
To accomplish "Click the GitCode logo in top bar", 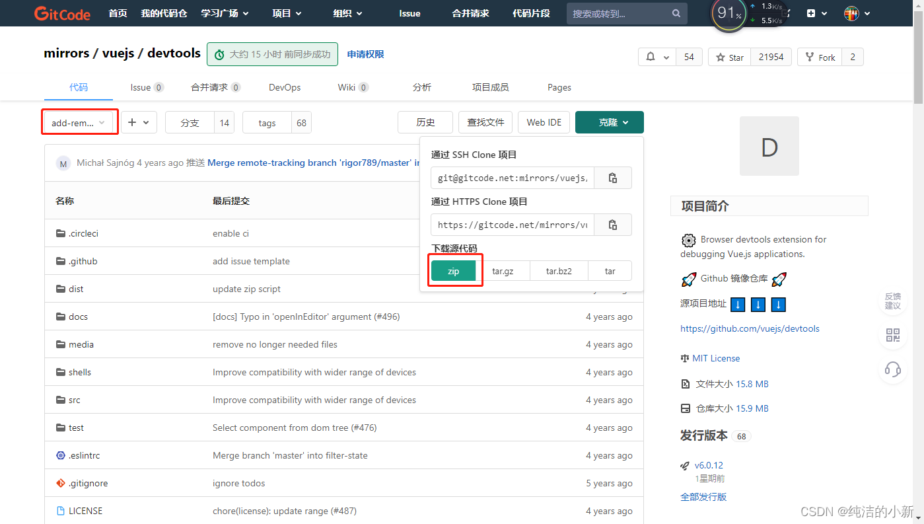I will tap(61, 13).
